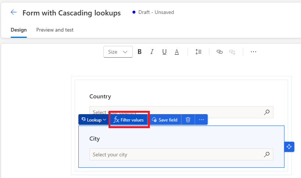Viewport: 301px width, 178px height.
Task: Open line spacing options
Action: [198, 52]
